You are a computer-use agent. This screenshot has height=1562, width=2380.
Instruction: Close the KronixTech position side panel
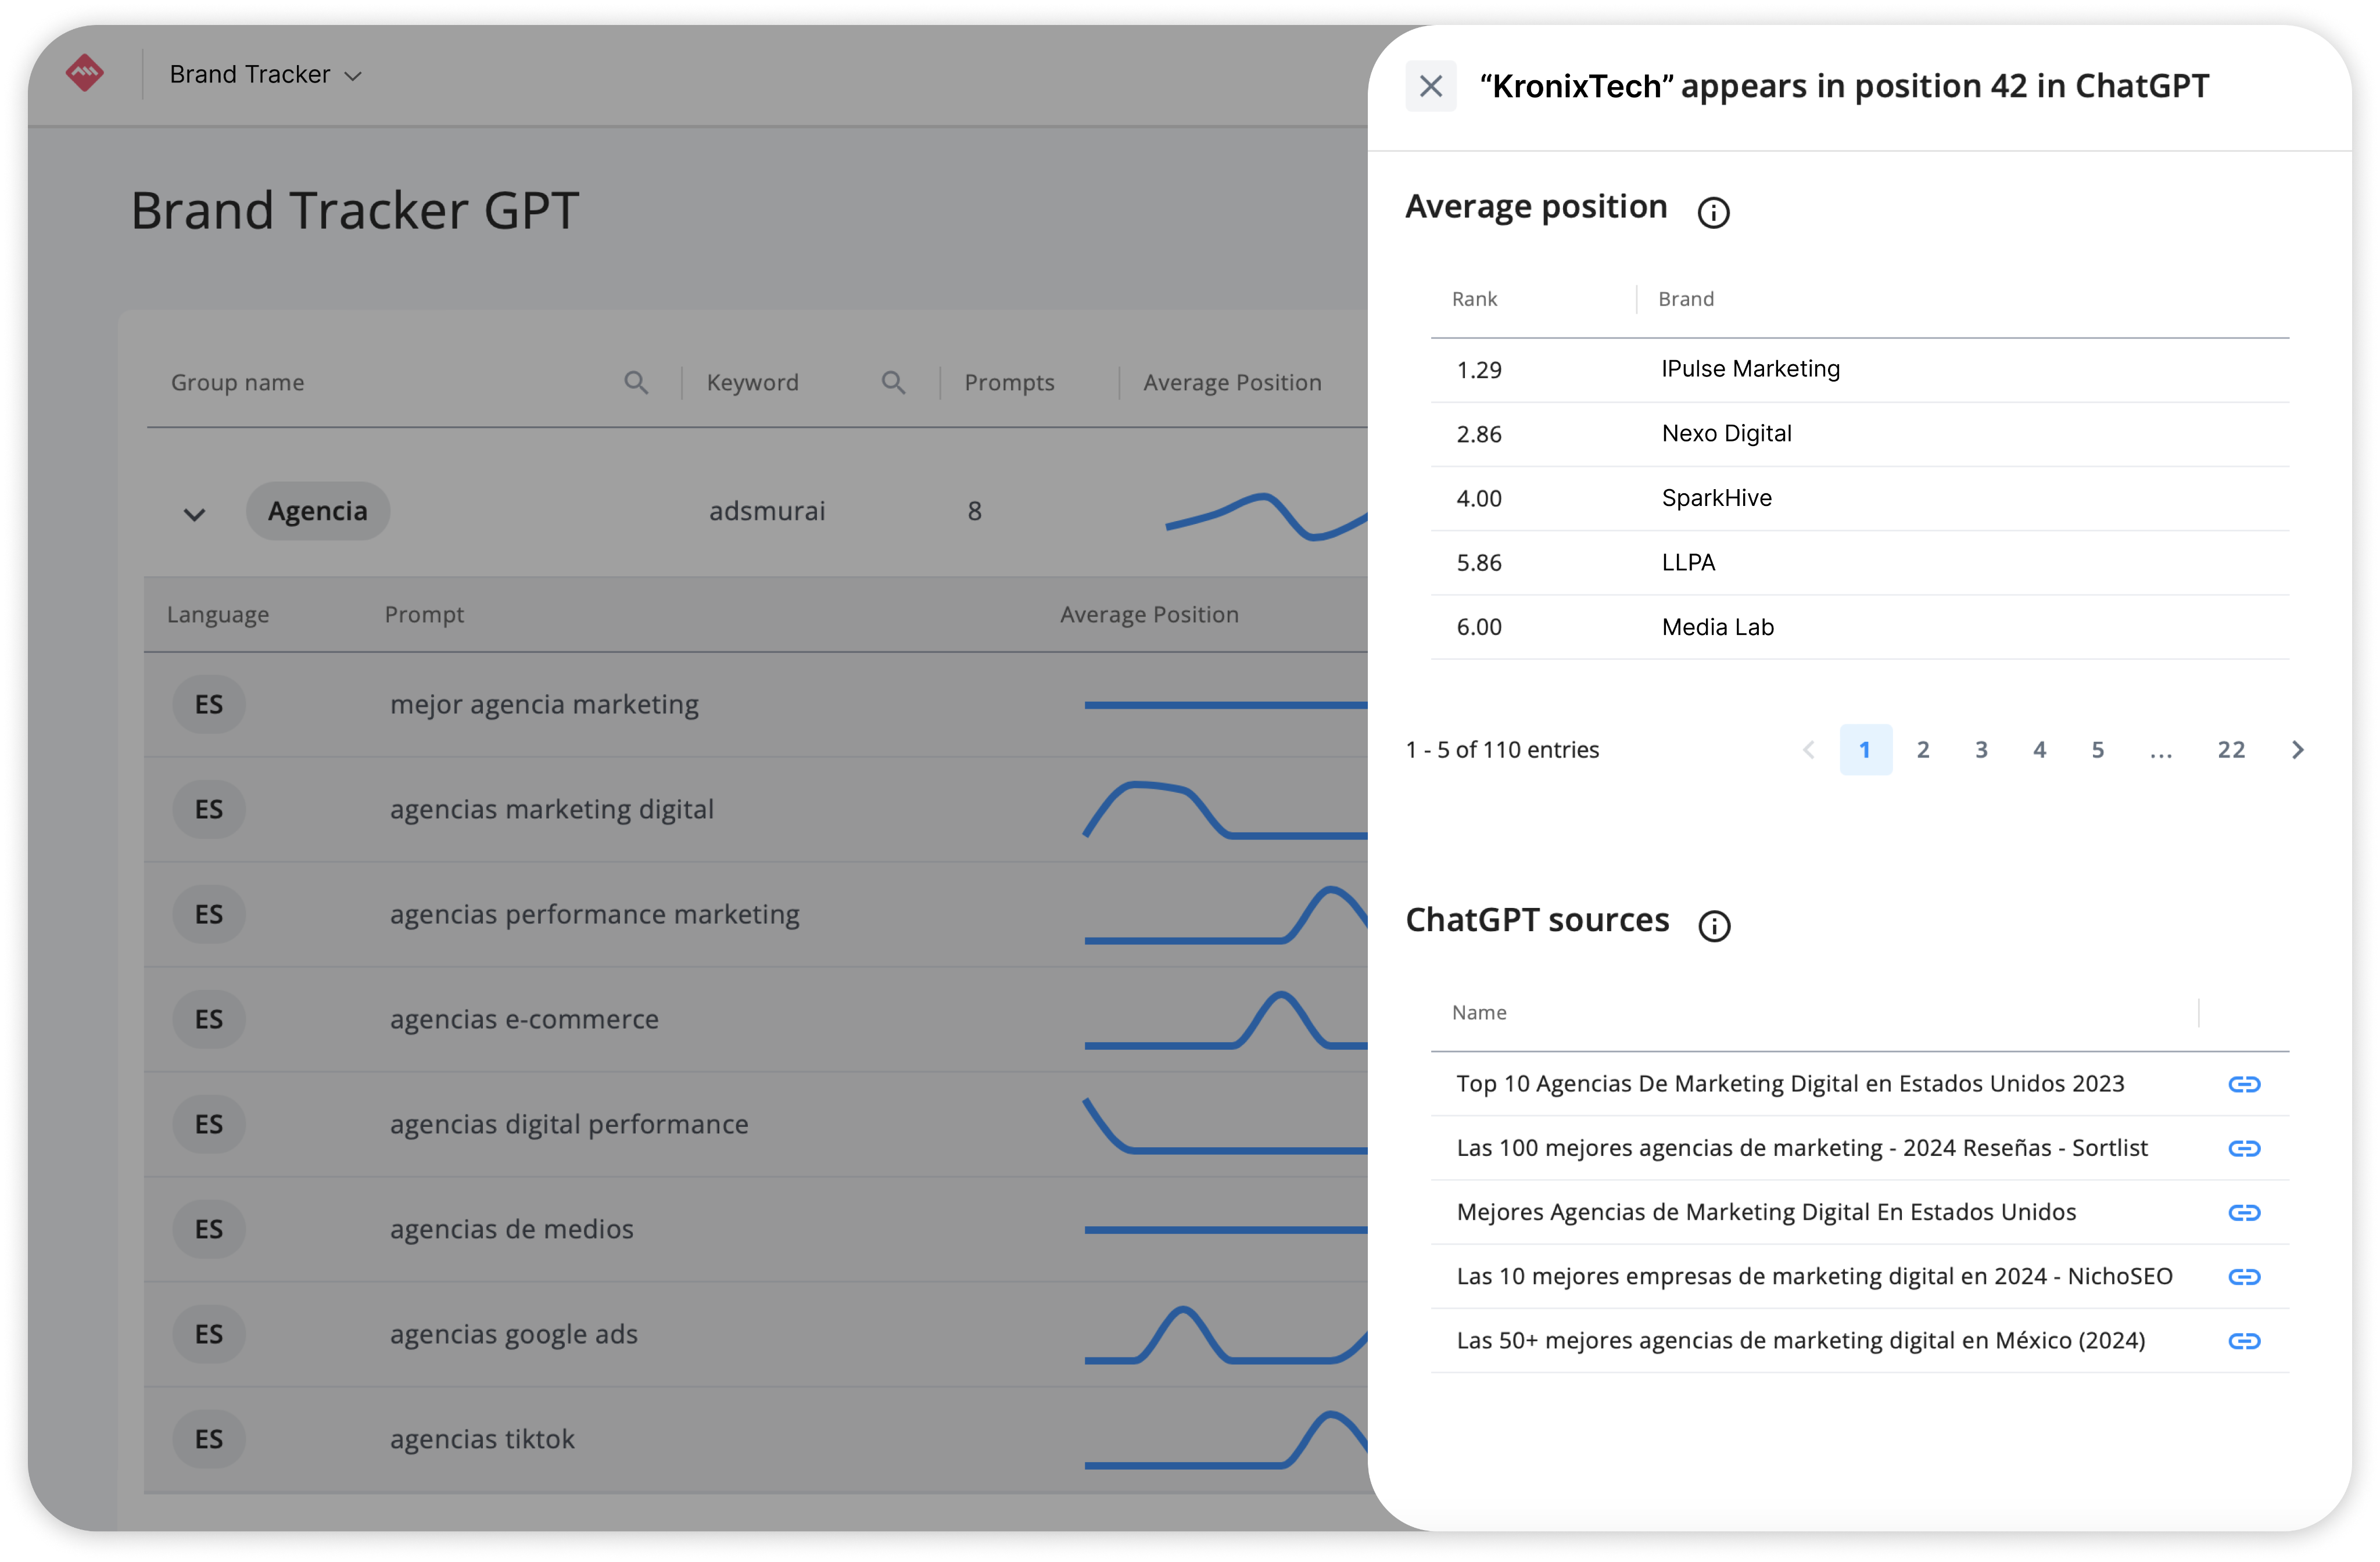pos(1431,86)
